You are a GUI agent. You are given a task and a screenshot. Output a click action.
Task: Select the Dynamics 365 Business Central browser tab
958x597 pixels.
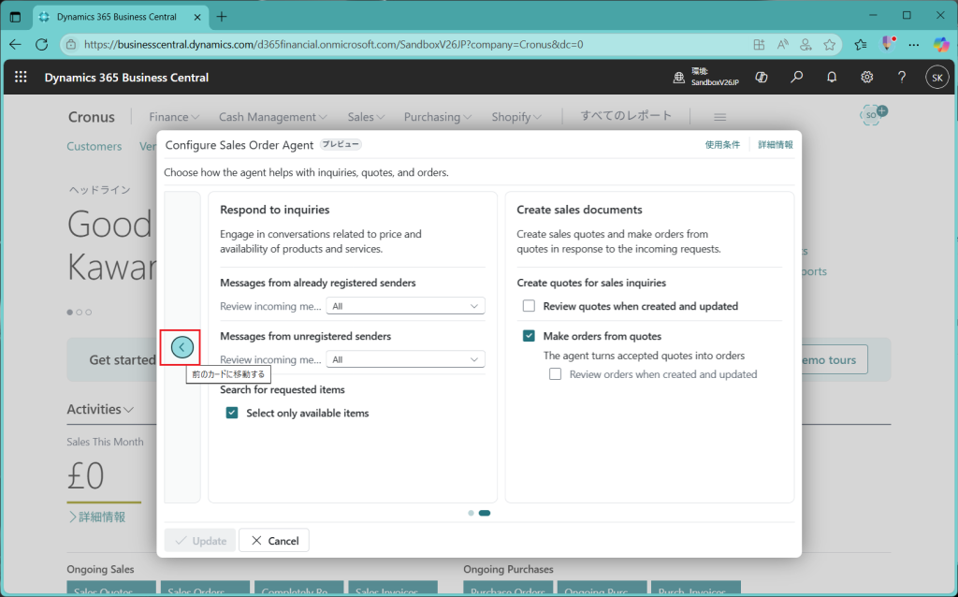pyautogui.click(x=121, y=17)
